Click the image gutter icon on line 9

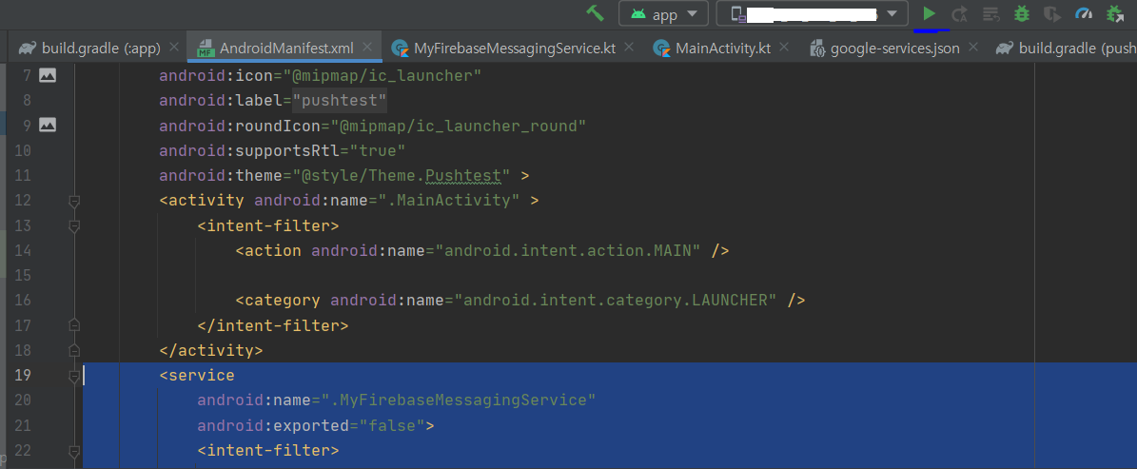click(x=48, y=125)
